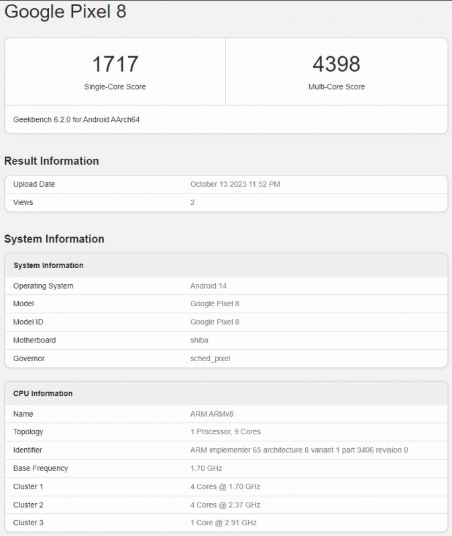The image size is (452, 536).
Task: Select the Single-Core Score label
Action: pos(115,86)
